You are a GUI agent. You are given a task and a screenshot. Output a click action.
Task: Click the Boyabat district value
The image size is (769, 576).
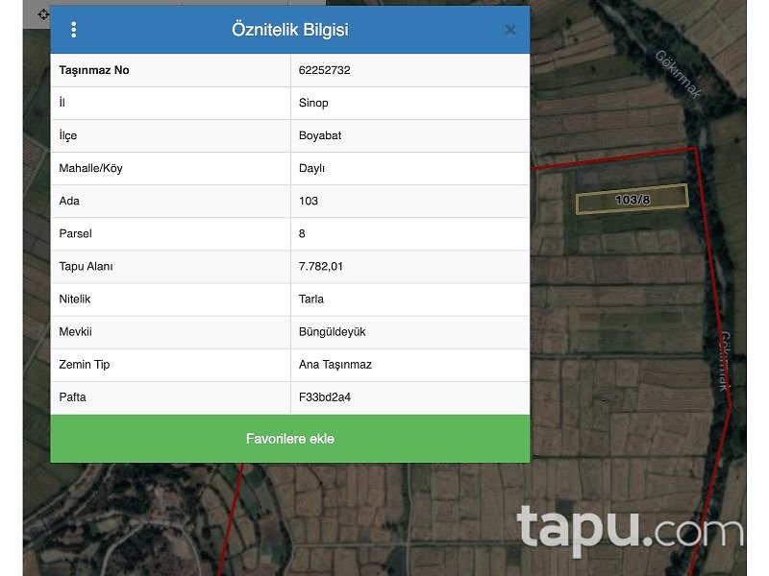[x=320, y=135]
